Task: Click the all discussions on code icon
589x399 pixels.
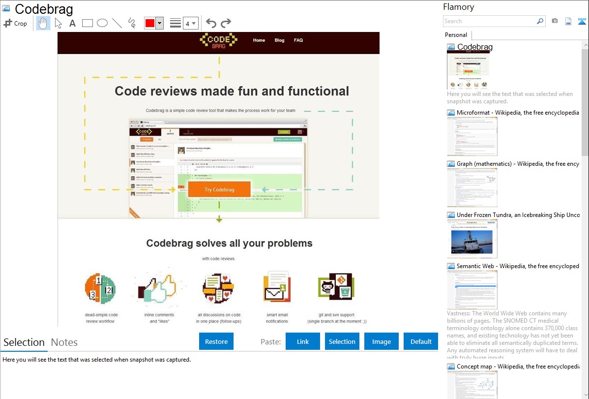Action: pos(218,288)
